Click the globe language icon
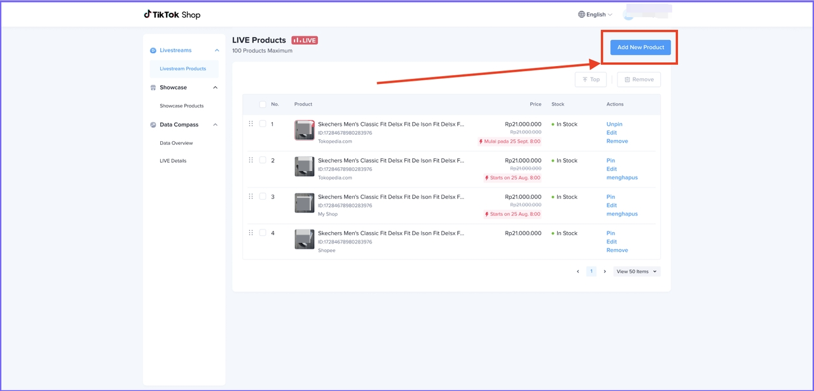 [581, 15]
